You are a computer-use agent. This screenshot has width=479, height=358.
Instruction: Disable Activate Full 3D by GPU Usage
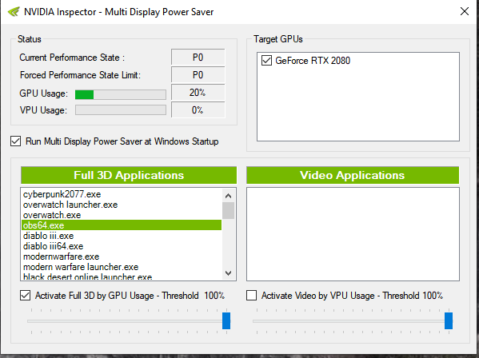[x=25, y=296]
